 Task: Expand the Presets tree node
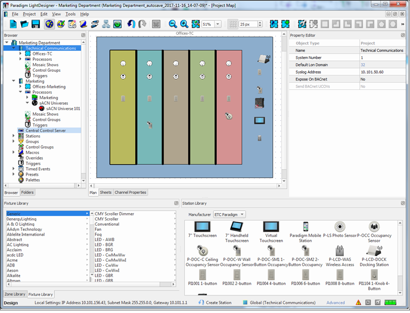click(13, 174)
